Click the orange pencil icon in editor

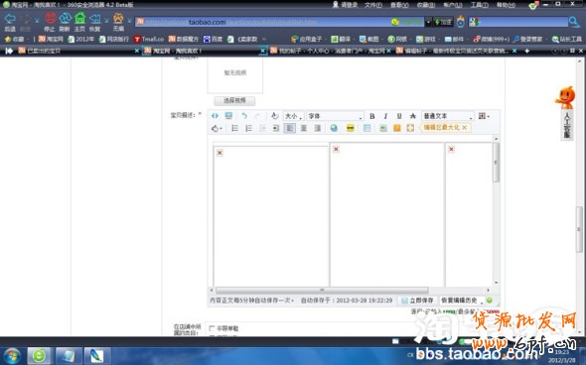pos(397,128)
